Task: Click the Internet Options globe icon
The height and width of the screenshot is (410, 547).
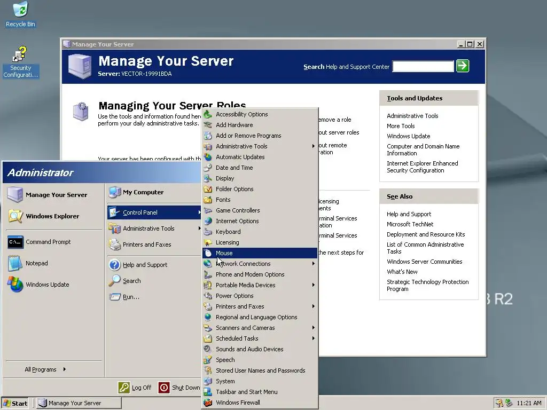Action: pos(208,221)
